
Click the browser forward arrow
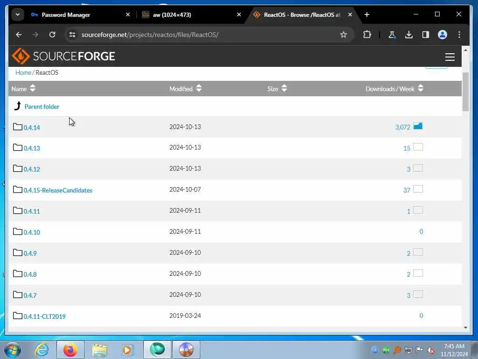coord(35,35)
